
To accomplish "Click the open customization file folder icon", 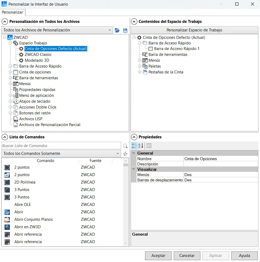I will tap(117, 30).
